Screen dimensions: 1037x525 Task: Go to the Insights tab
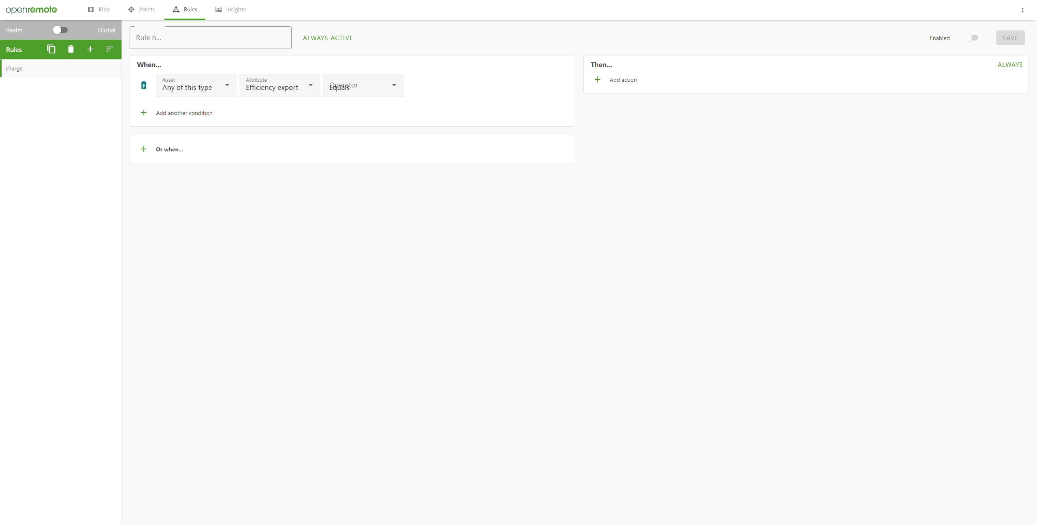230,10
